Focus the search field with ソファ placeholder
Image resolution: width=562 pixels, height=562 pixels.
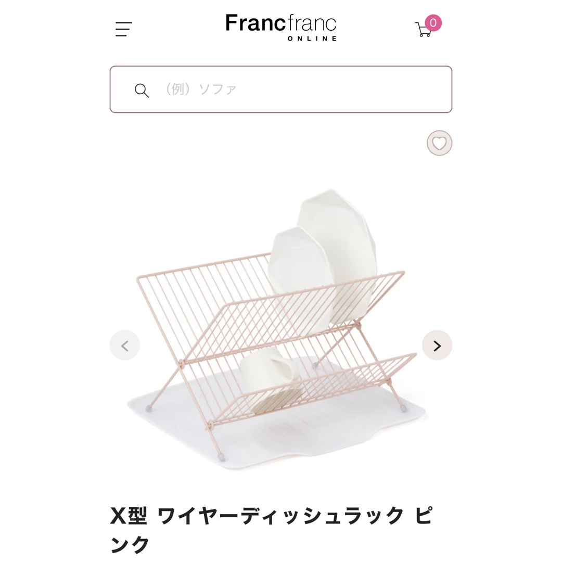[x=281, y=90]
